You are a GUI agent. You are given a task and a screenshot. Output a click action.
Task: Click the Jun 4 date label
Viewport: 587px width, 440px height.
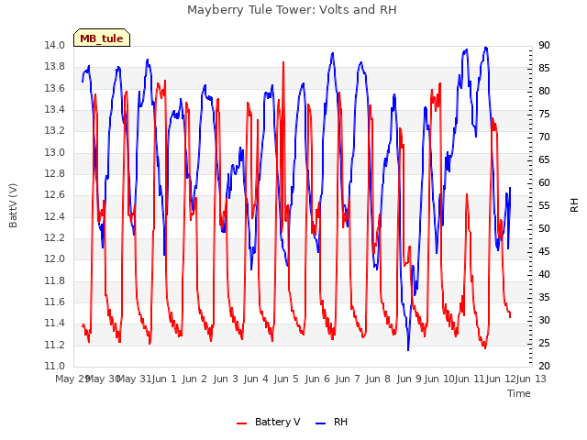point(256,379)
